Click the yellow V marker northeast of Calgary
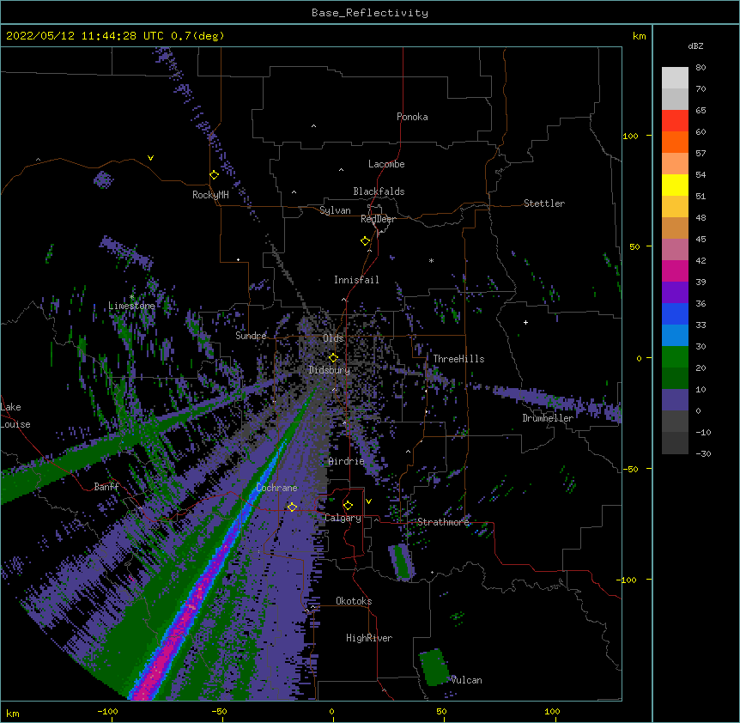 point(368,501)
